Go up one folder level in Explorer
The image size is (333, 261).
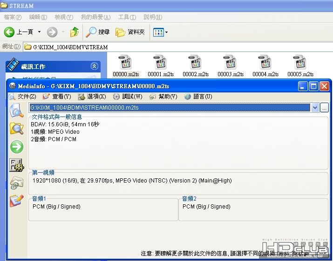tap(75, 32)
